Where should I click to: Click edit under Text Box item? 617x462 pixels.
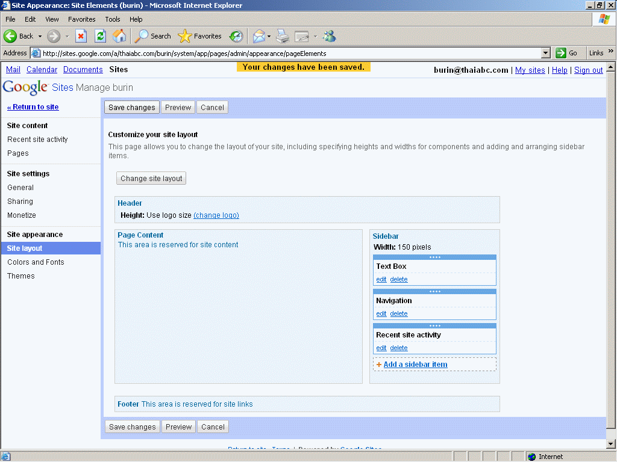[x=381, y=280]
